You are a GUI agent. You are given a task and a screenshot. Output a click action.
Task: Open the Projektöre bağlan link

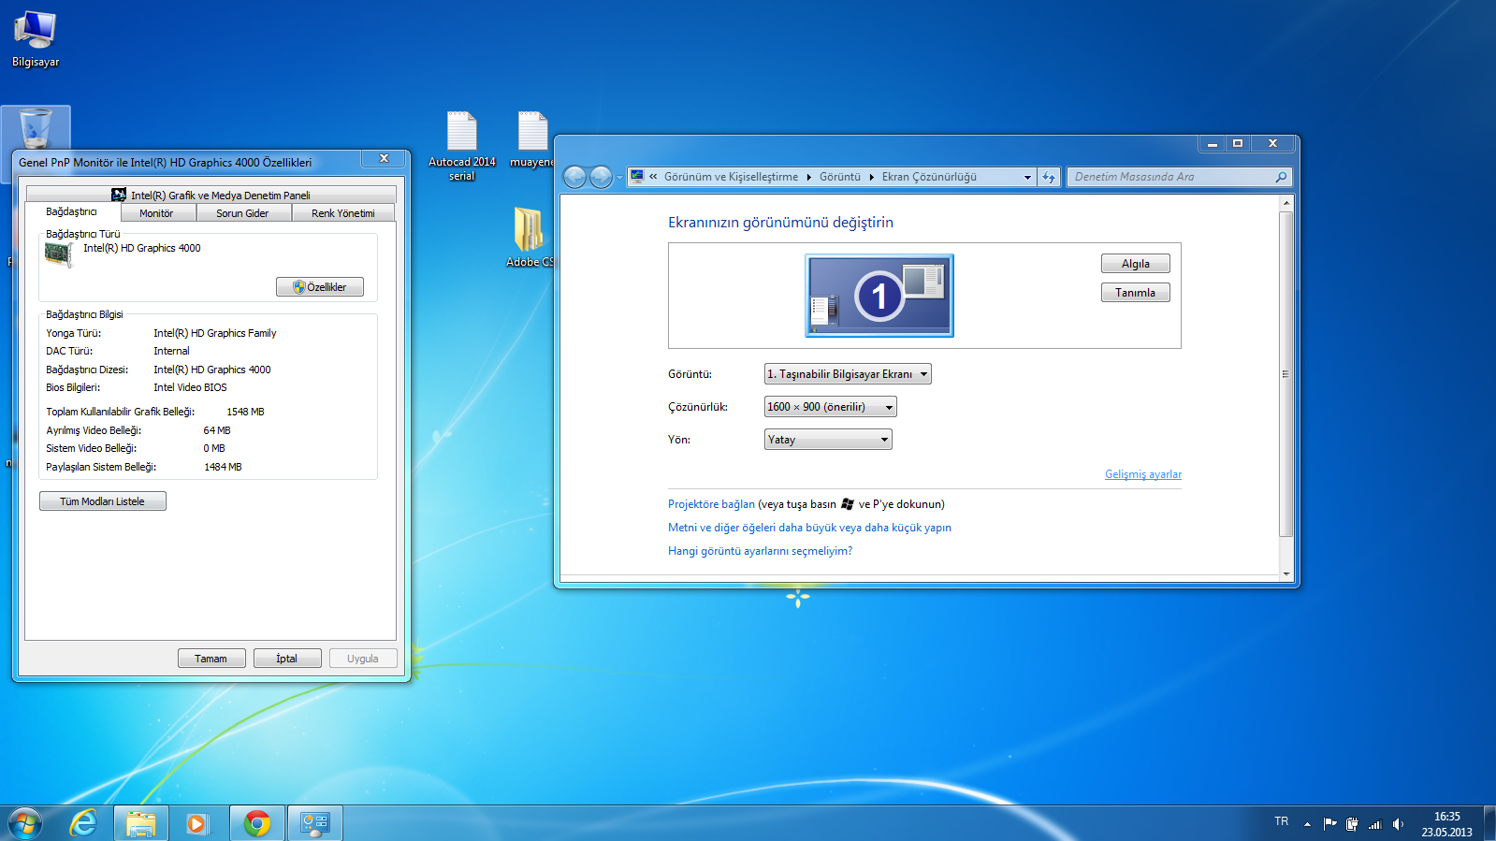(x=711, y=504)
